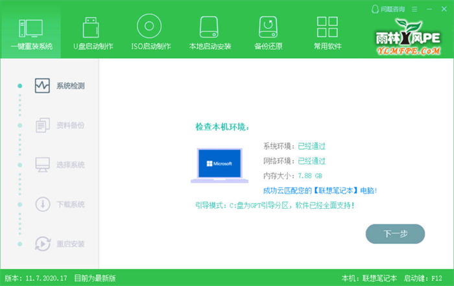Select the 选择系统 monitor step icon

click(x=42, y=165)
